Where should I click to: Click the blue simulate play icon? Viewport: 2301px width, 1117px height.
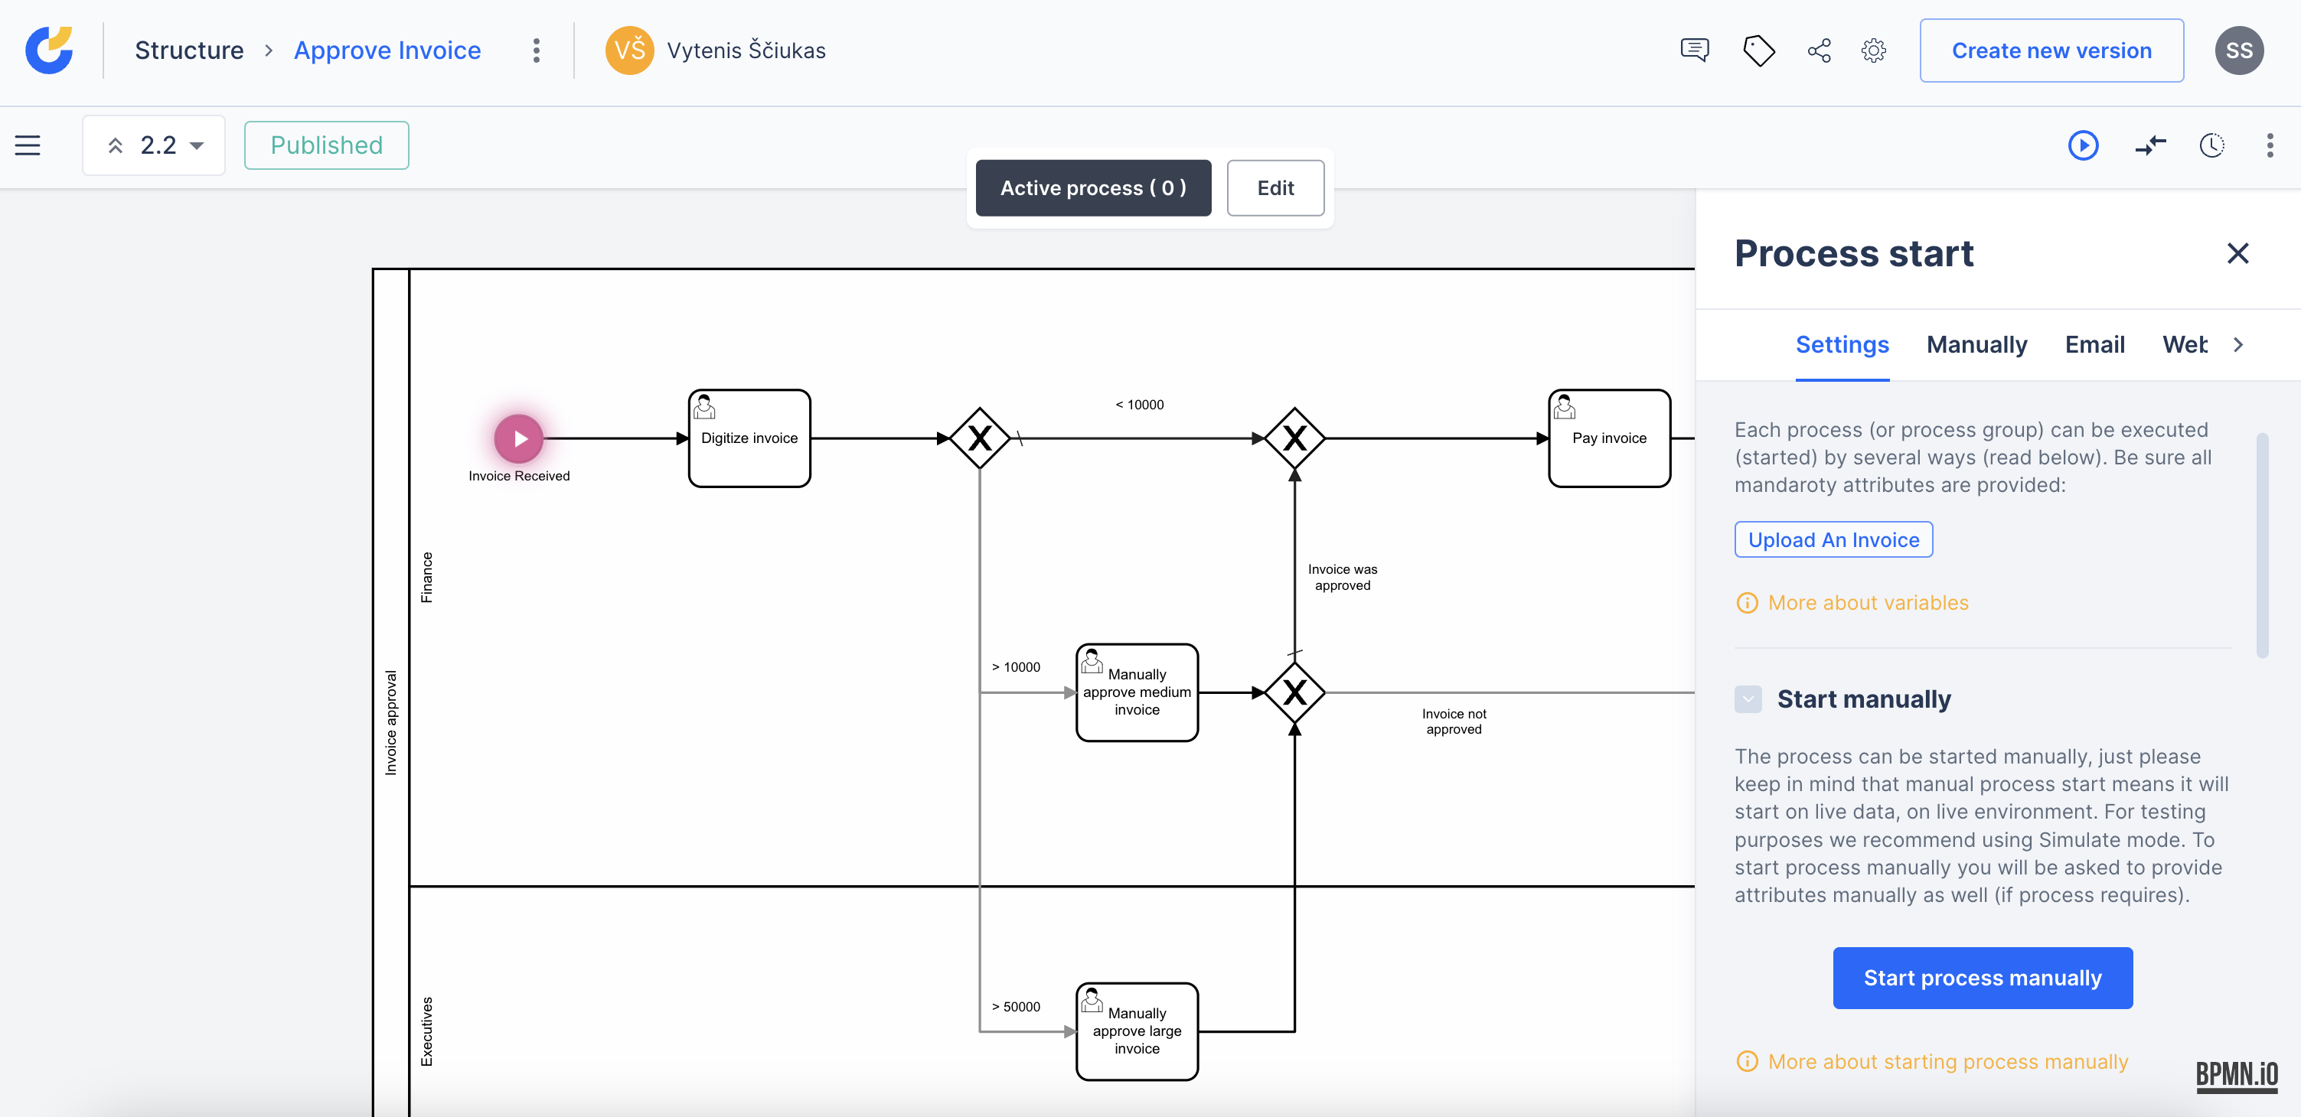[x=2083, y=145]
